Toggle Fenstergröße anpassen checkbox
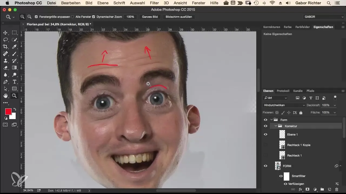The width and height of the screenshot is (346, 194). tap(36, 17)
